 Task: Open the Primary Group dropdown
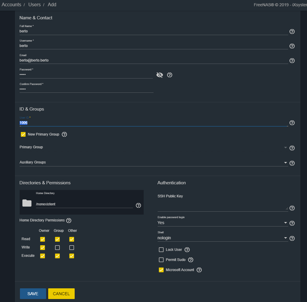click(x=154, y=147)
